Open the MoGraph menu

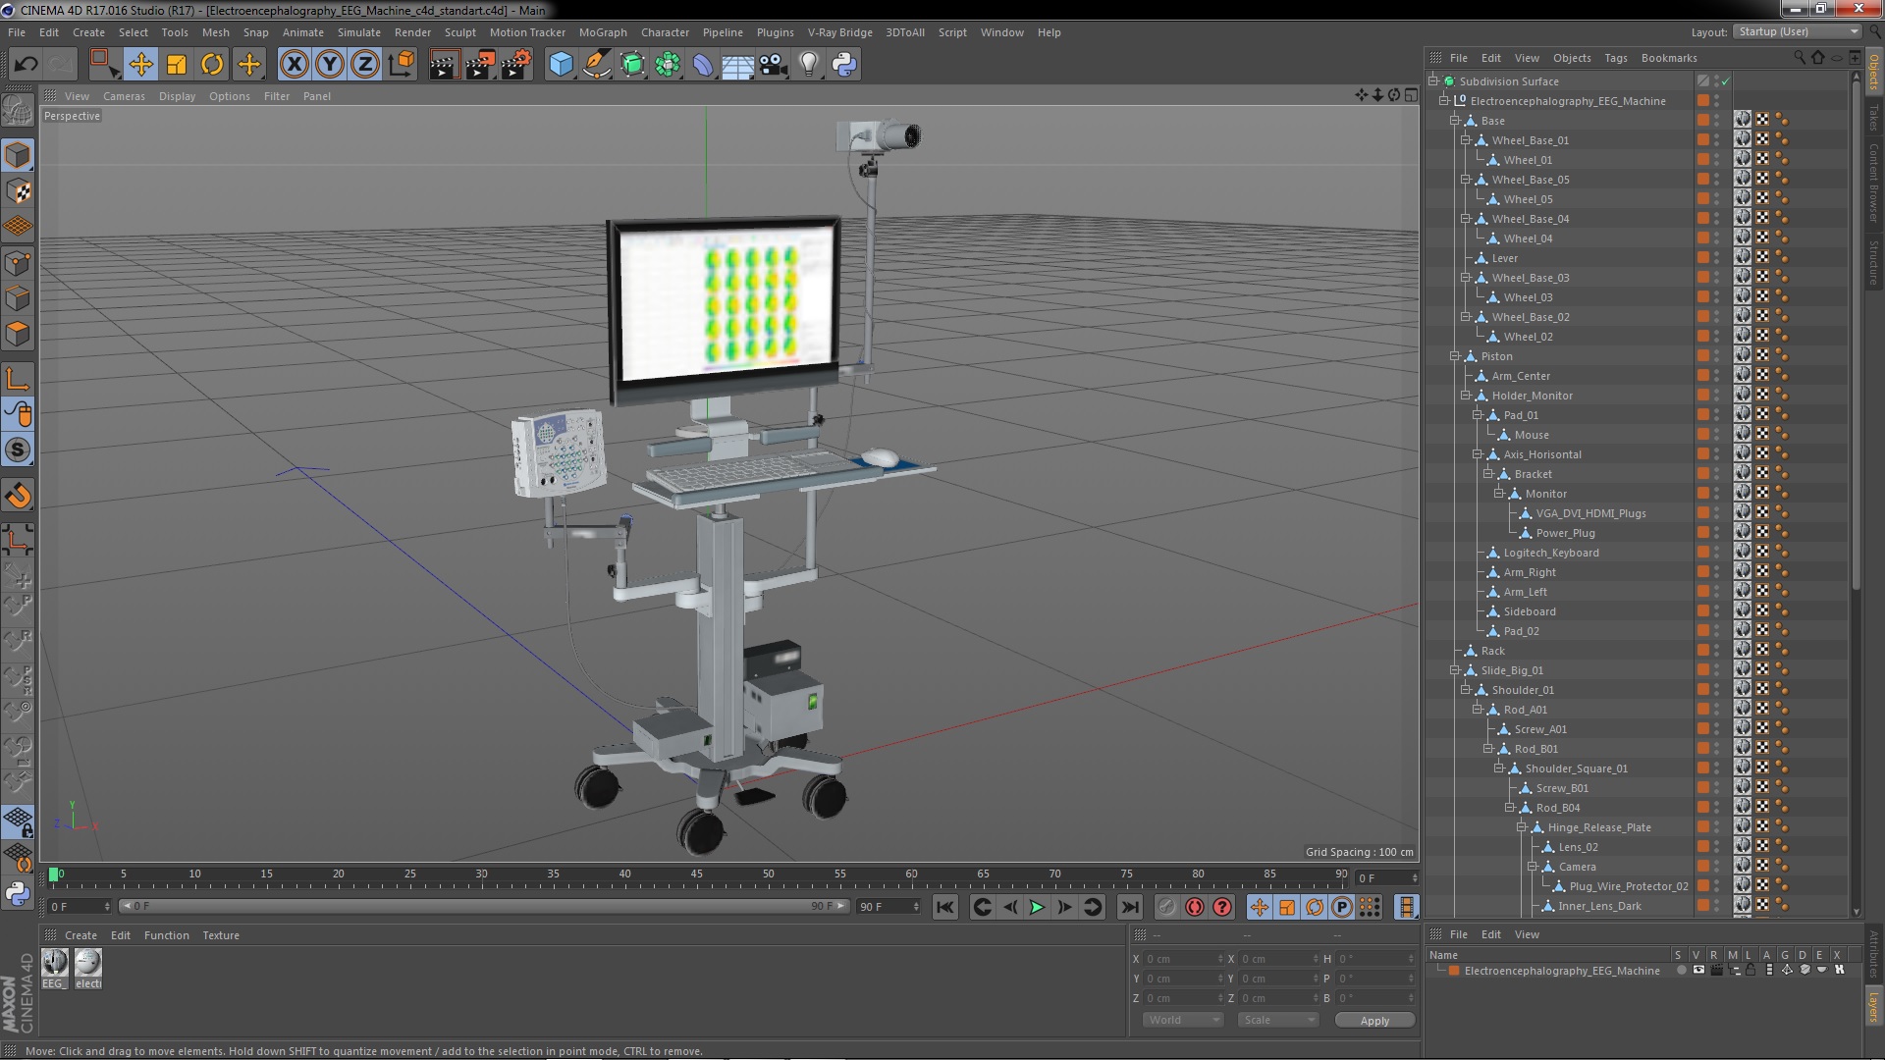click(603, 32)
